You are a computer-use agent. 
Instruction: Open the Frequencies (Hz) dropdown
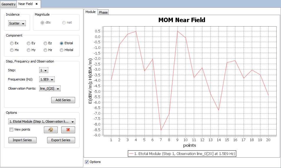point(47,79)
